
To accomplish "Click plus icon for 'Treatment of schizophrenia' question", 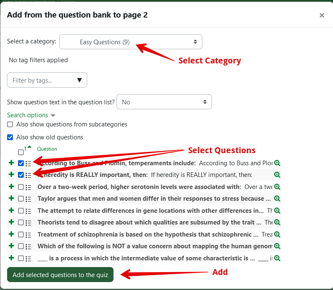I will [11, 235].
